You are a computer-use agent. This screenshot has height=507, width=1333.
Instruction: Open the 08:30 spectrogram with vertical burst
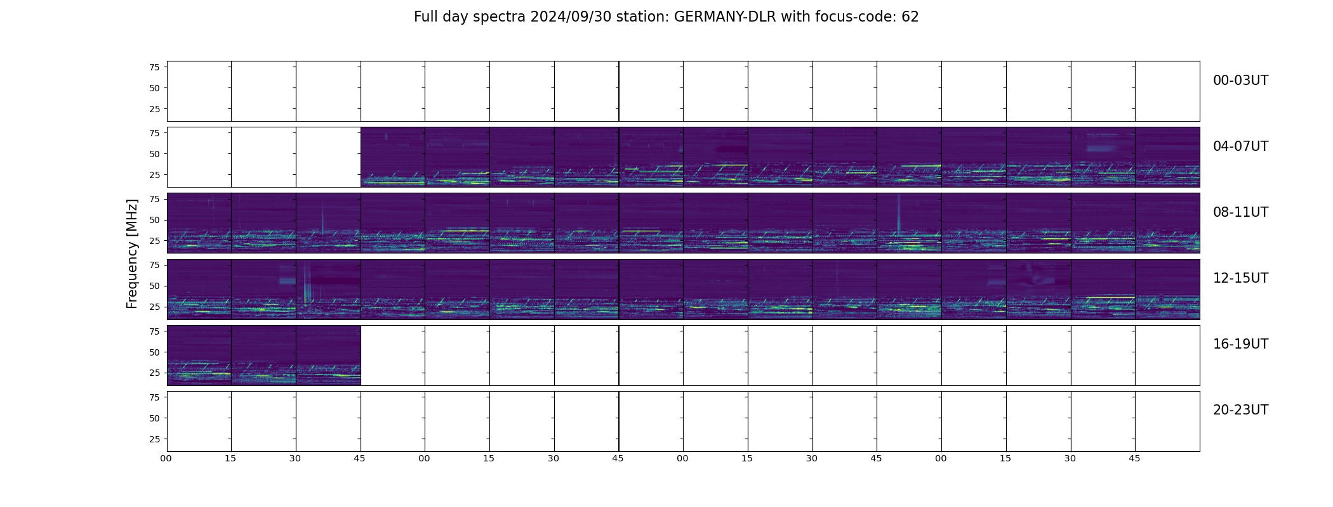(x=328, y=223)
